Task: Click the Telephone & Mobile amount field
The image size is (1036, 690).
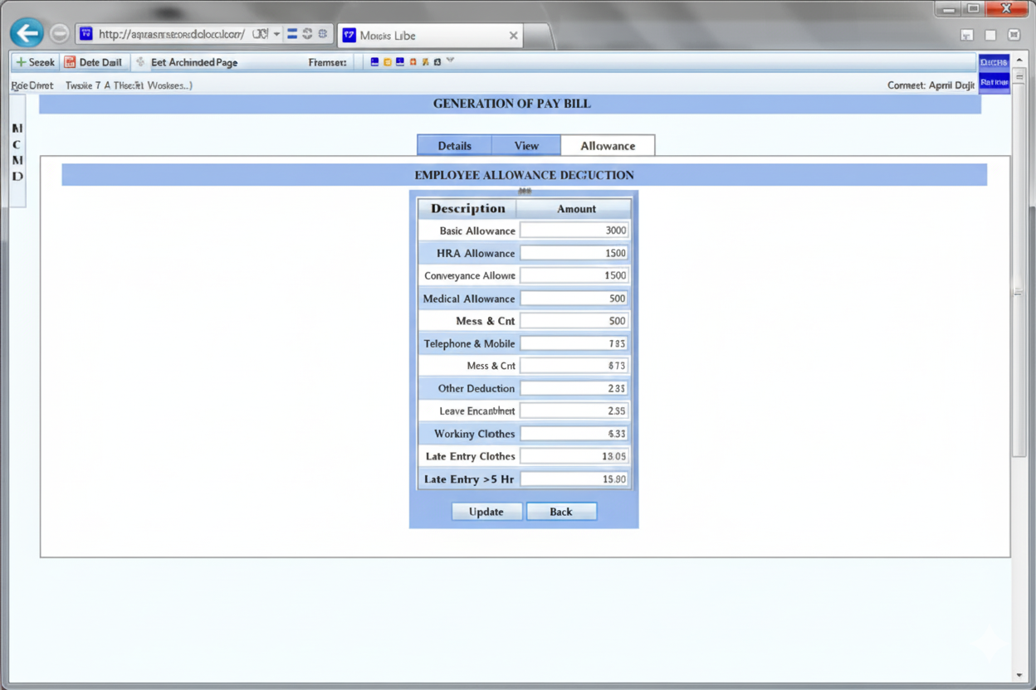Action: 574,343
